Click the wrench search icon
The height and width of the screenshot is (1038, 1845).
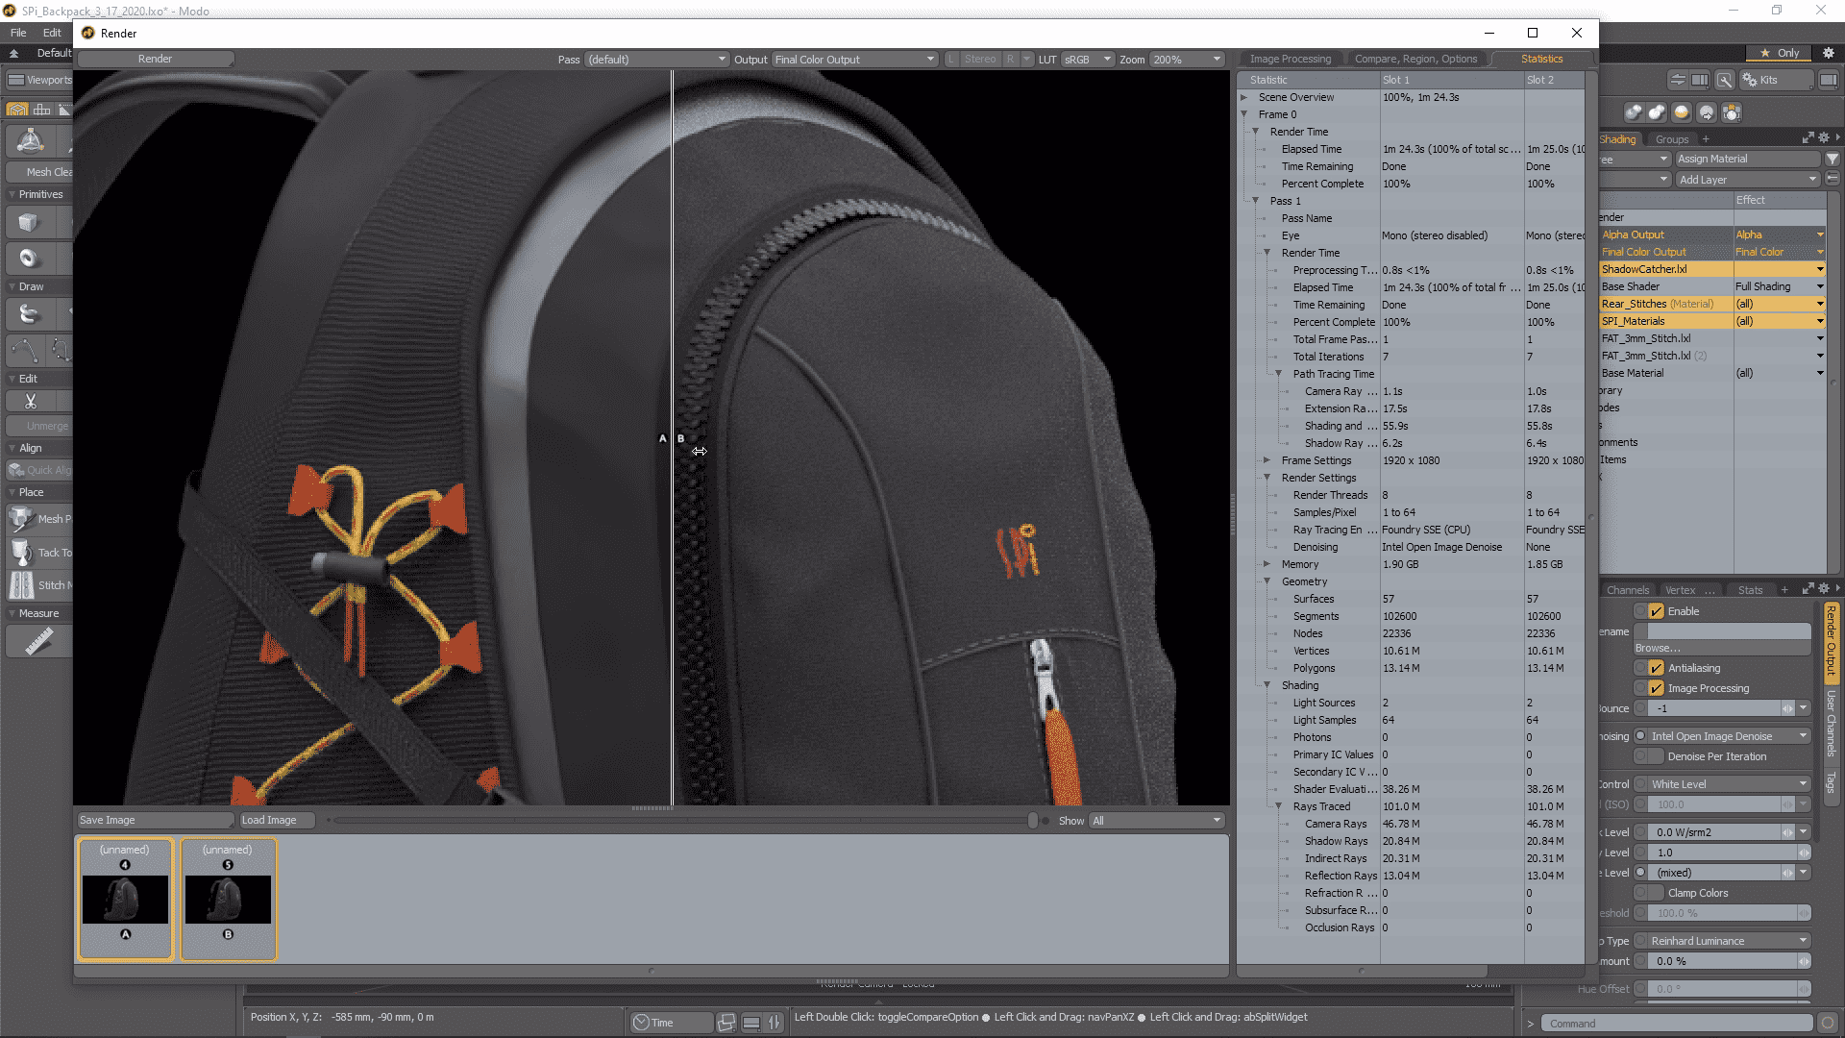coord(1725,80)
